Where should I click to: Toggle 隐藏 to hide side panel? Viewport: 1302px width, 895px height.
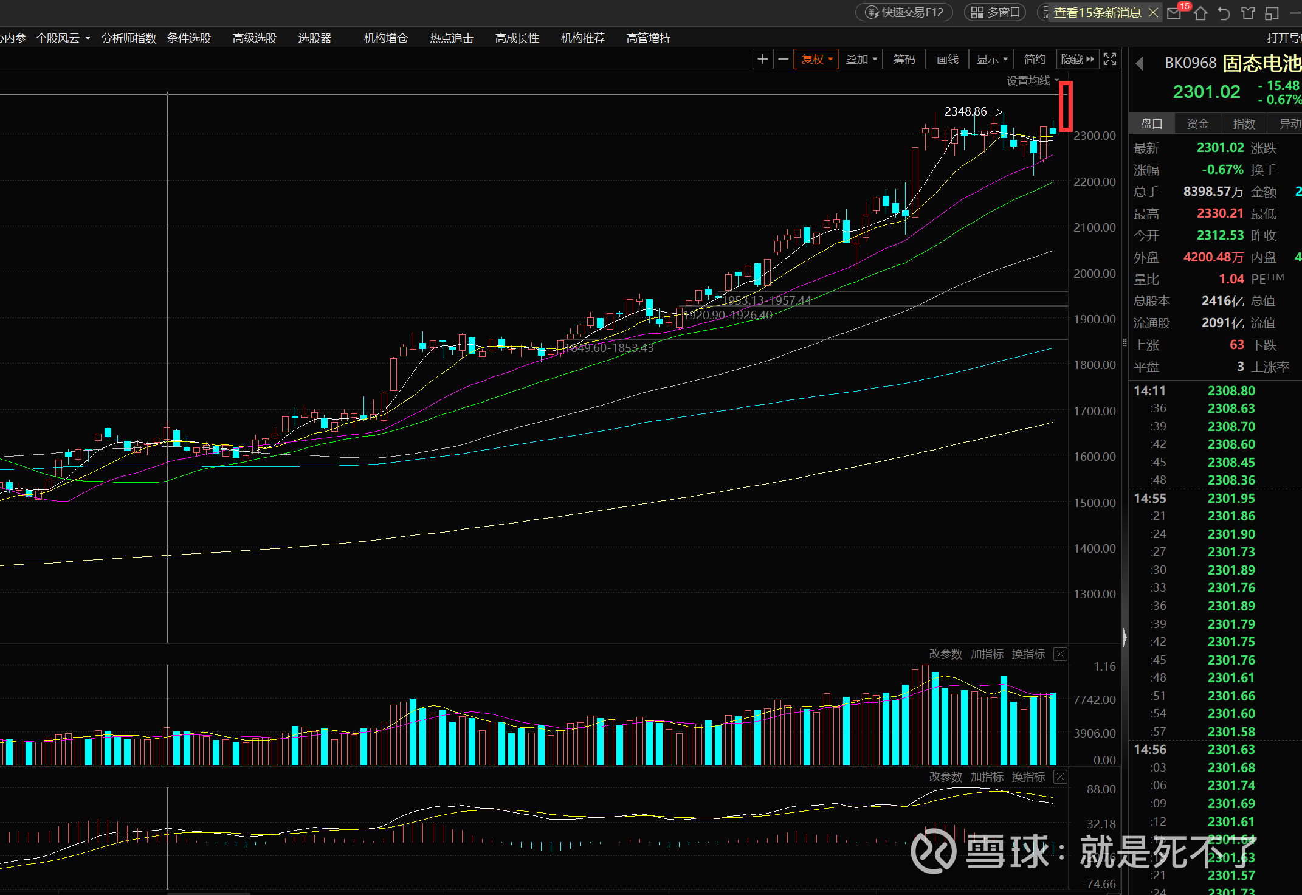pos(1077,59)
